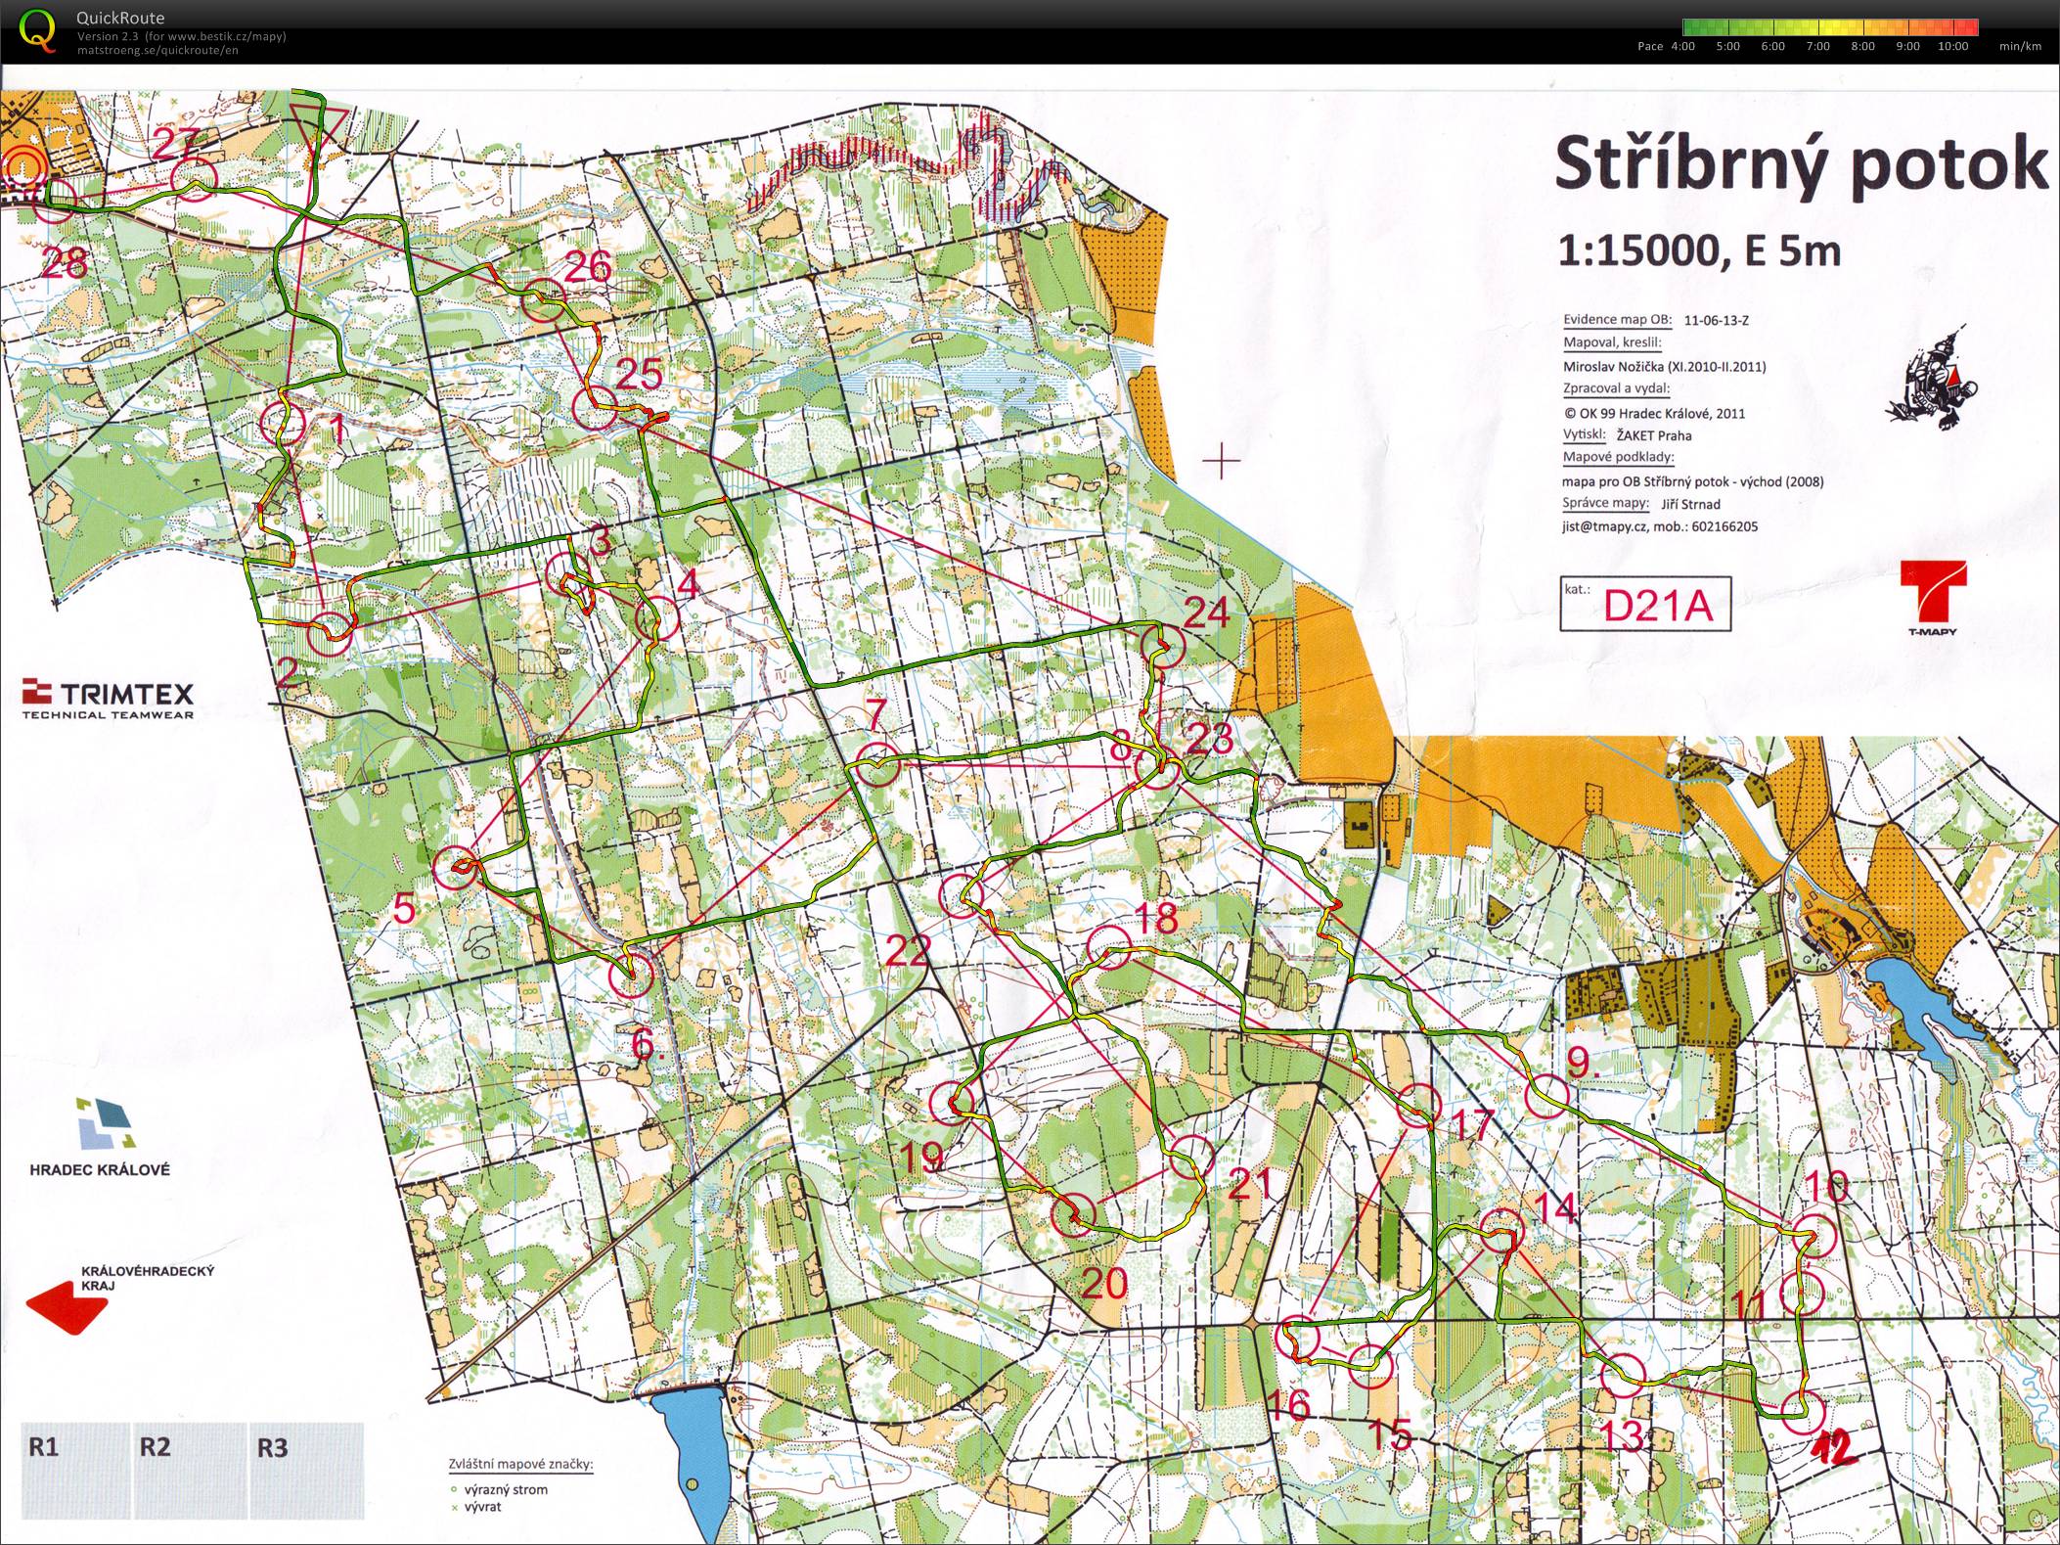Click the black registration cross mark

tap(1221, 459)
